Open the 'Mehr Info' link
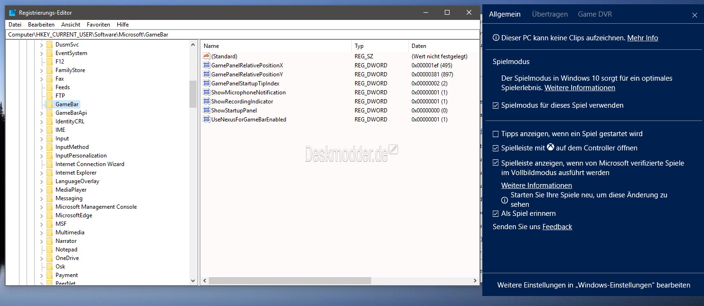 click(x=643, y=38)
